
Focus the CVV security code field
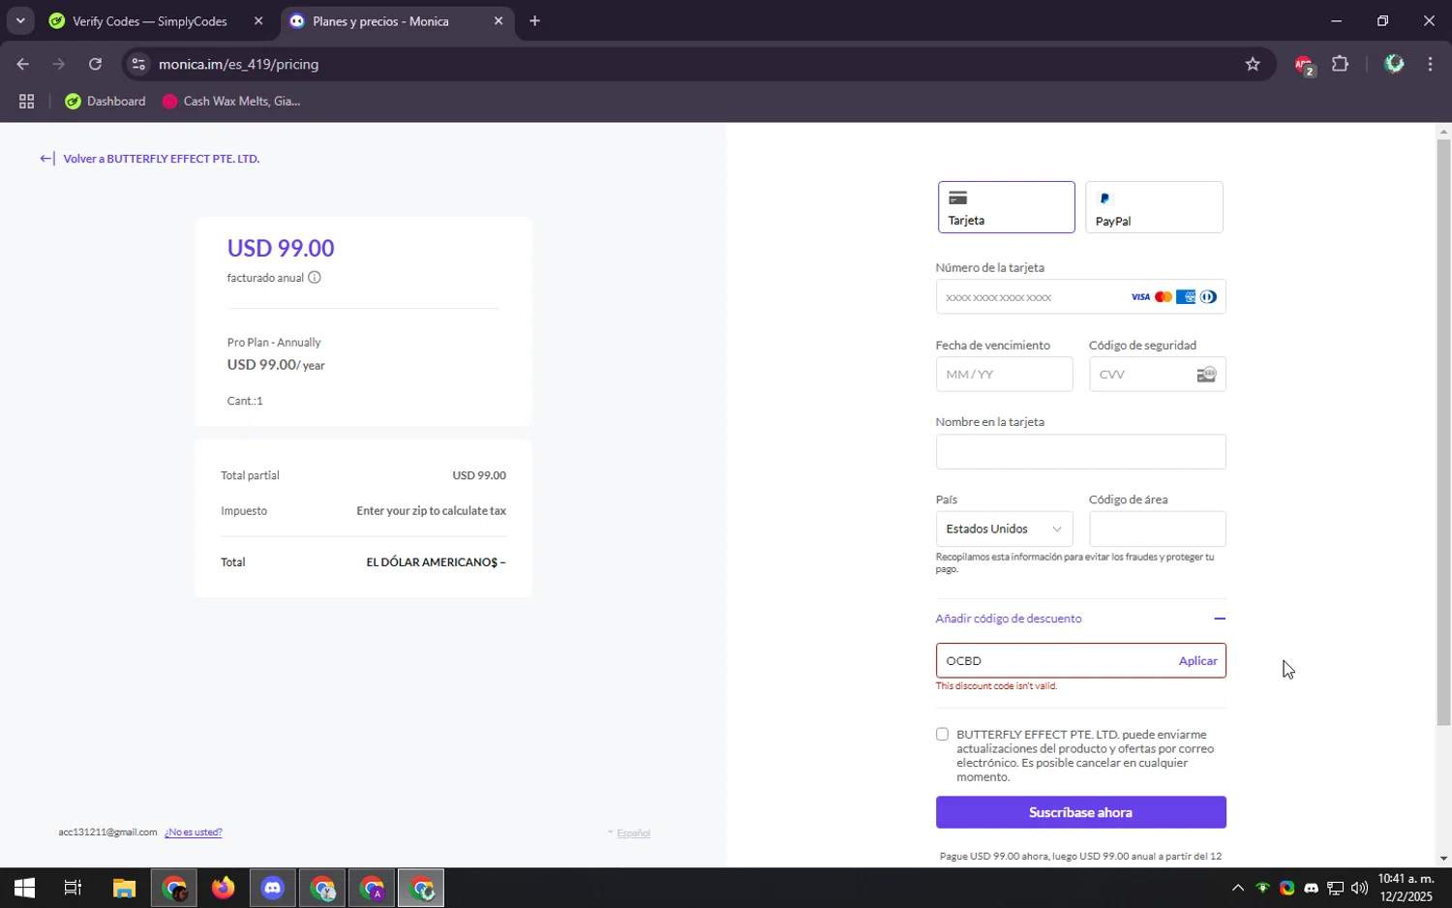tap(1157, 375)
